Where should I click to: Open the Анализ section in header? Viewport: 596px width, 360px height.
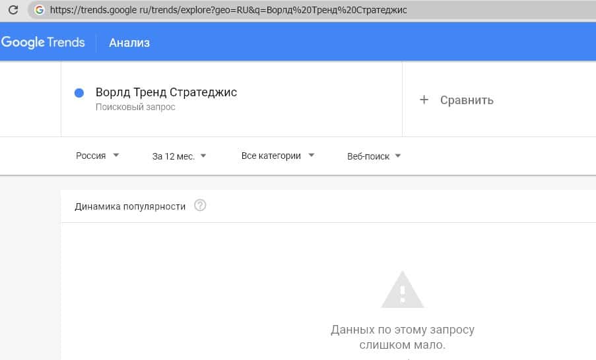pos(129,43)
